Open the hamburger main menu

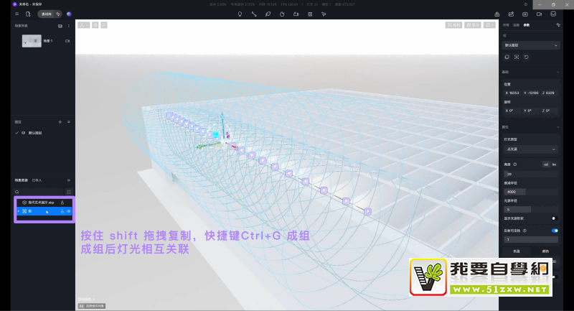tap(17, 14)
